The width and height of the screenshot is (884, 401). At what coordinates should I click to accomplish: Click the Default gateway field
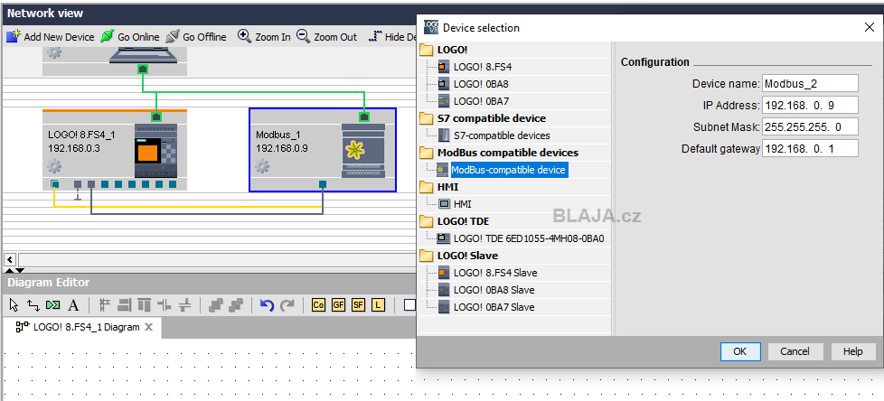click(810, 149)
